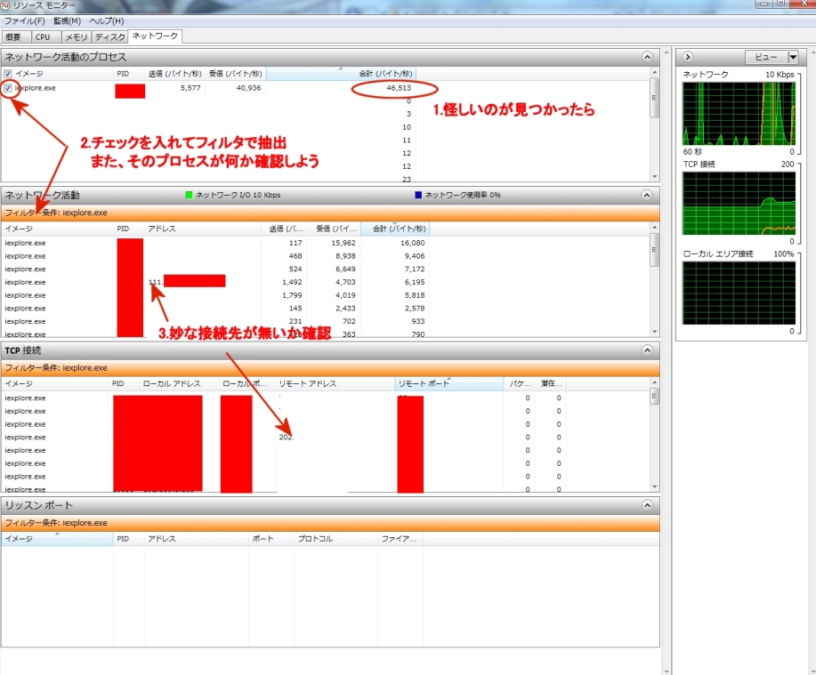Collapse the ネットワーク活動のプロセス section
816x675 pixels.
(647, 57)
